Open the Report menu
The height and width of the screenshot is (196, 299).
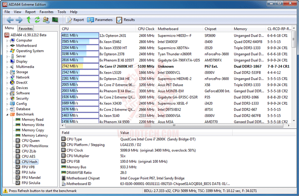click(30, 12)
